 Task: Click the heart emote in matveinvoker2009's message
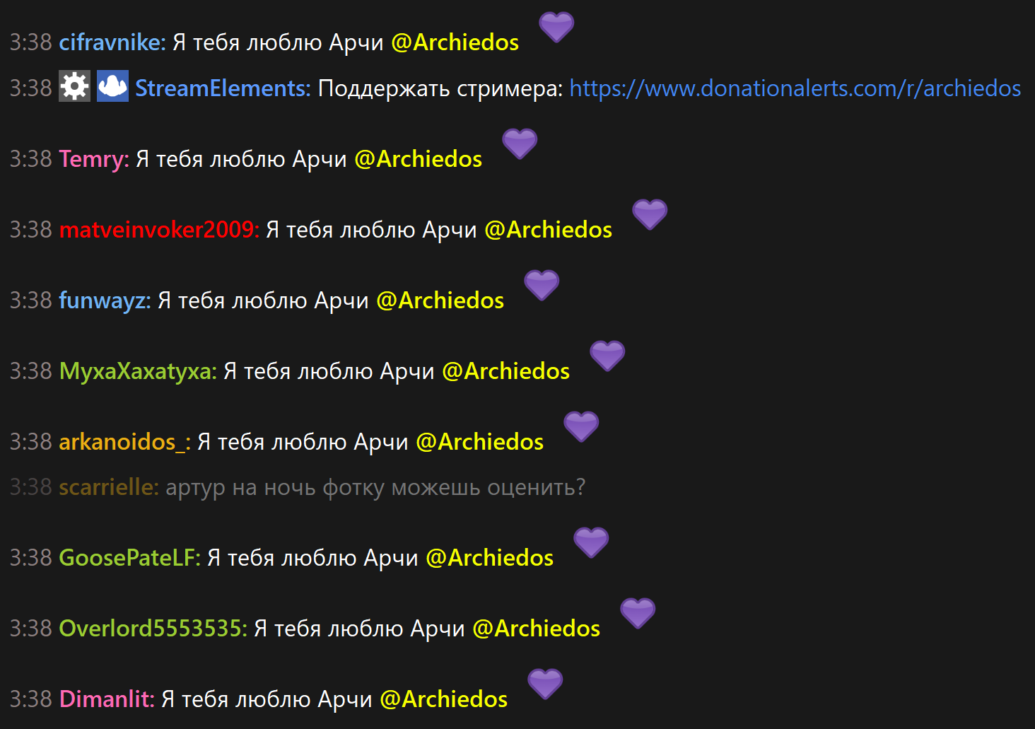(x=650, y=215)
